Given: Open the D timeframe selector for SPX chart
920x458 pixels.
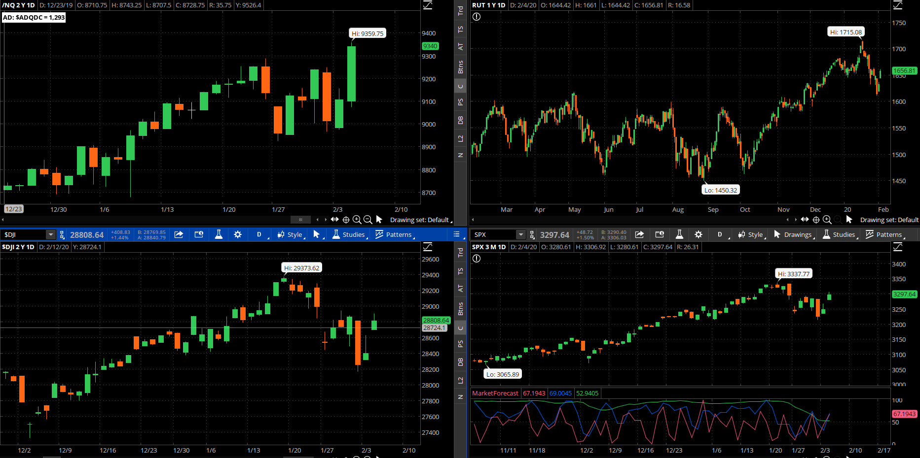Looking at the screenshot, I should (x=720, y=235).
